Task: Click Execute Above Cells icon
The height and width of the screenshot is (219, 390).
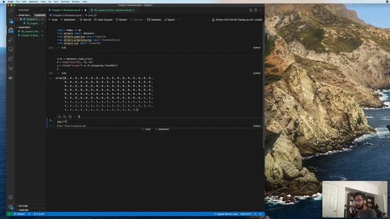Action: click(x=60, y=116)
